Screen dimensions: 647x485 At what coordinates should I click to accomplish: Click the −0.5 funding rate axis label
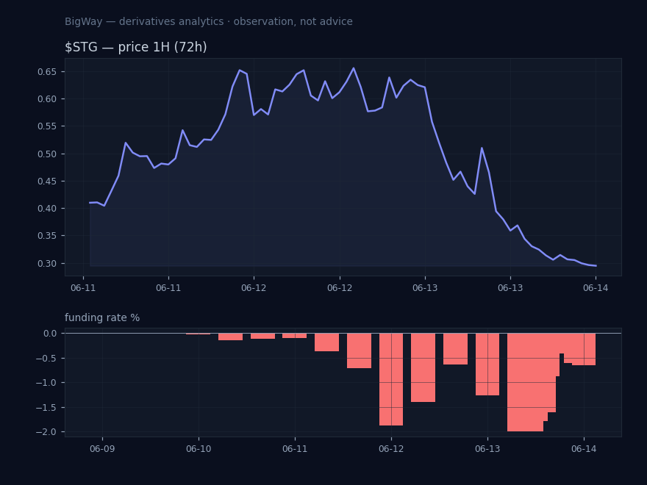[46, 358]
